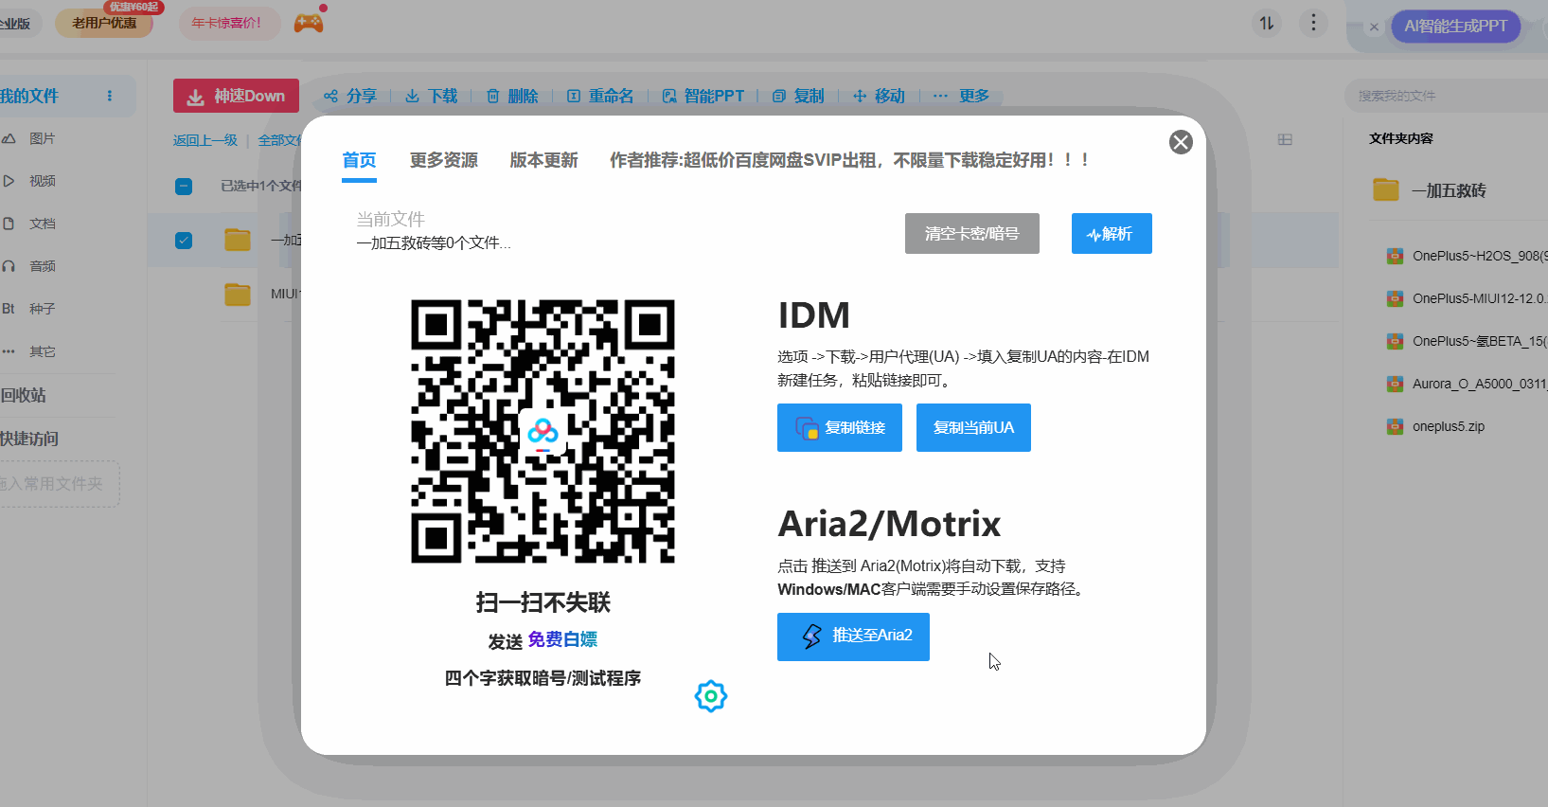Click the 智能PPT toolbar item
1548x807 pixels.
703,96
